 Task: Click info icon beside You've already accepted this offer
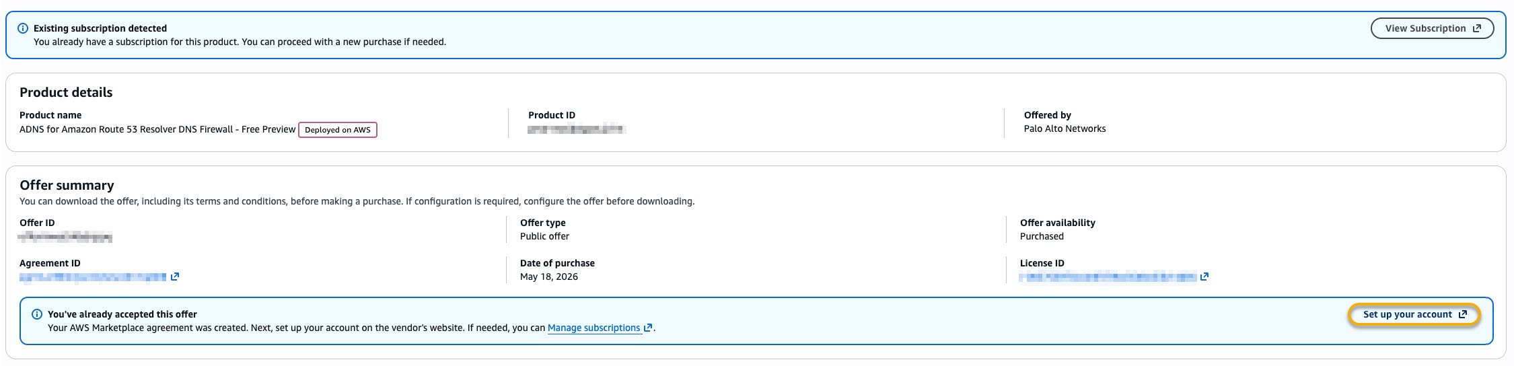coord(37,314)
